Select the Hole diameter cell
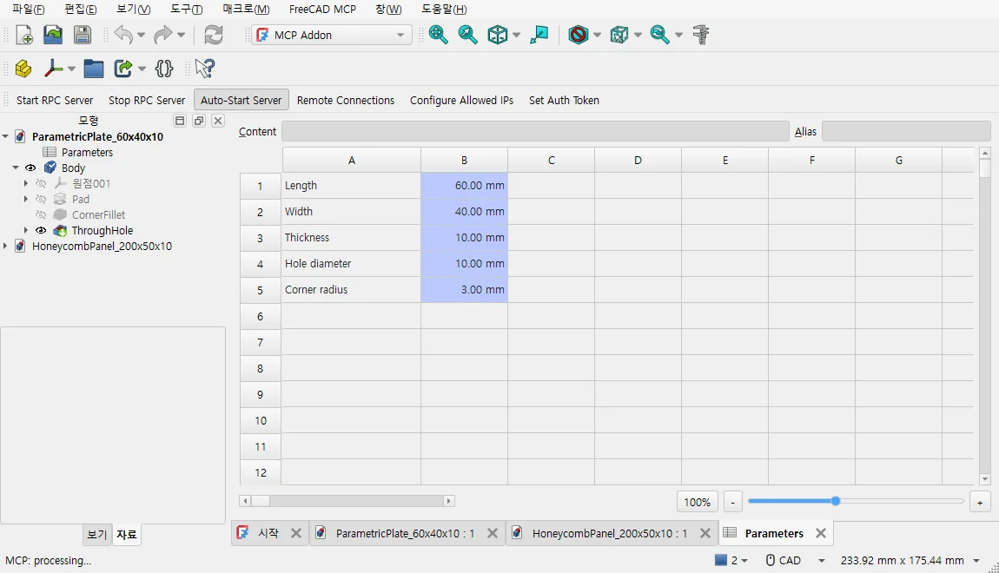This screenshot has height=573, width=999. tap(351, 264)
